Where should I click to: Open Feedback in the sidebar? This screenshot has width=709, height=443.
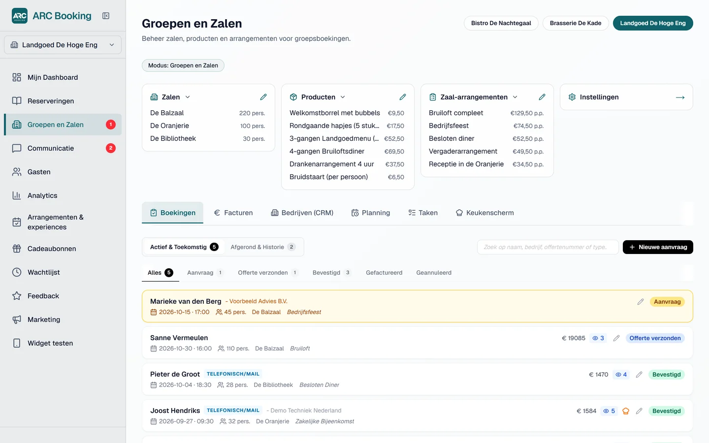point(63,296)
